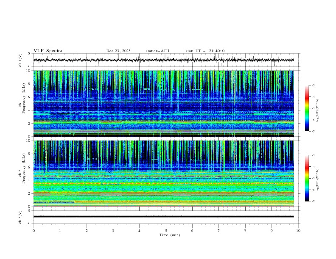336x259 pixels.
Task: Click the 10 minute tick on time axis
Action: (298, 231)
